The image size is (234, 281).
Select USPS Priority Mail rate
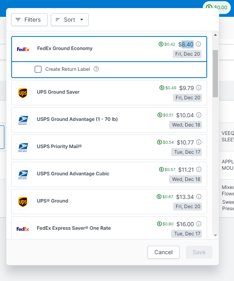pos(109,147)
